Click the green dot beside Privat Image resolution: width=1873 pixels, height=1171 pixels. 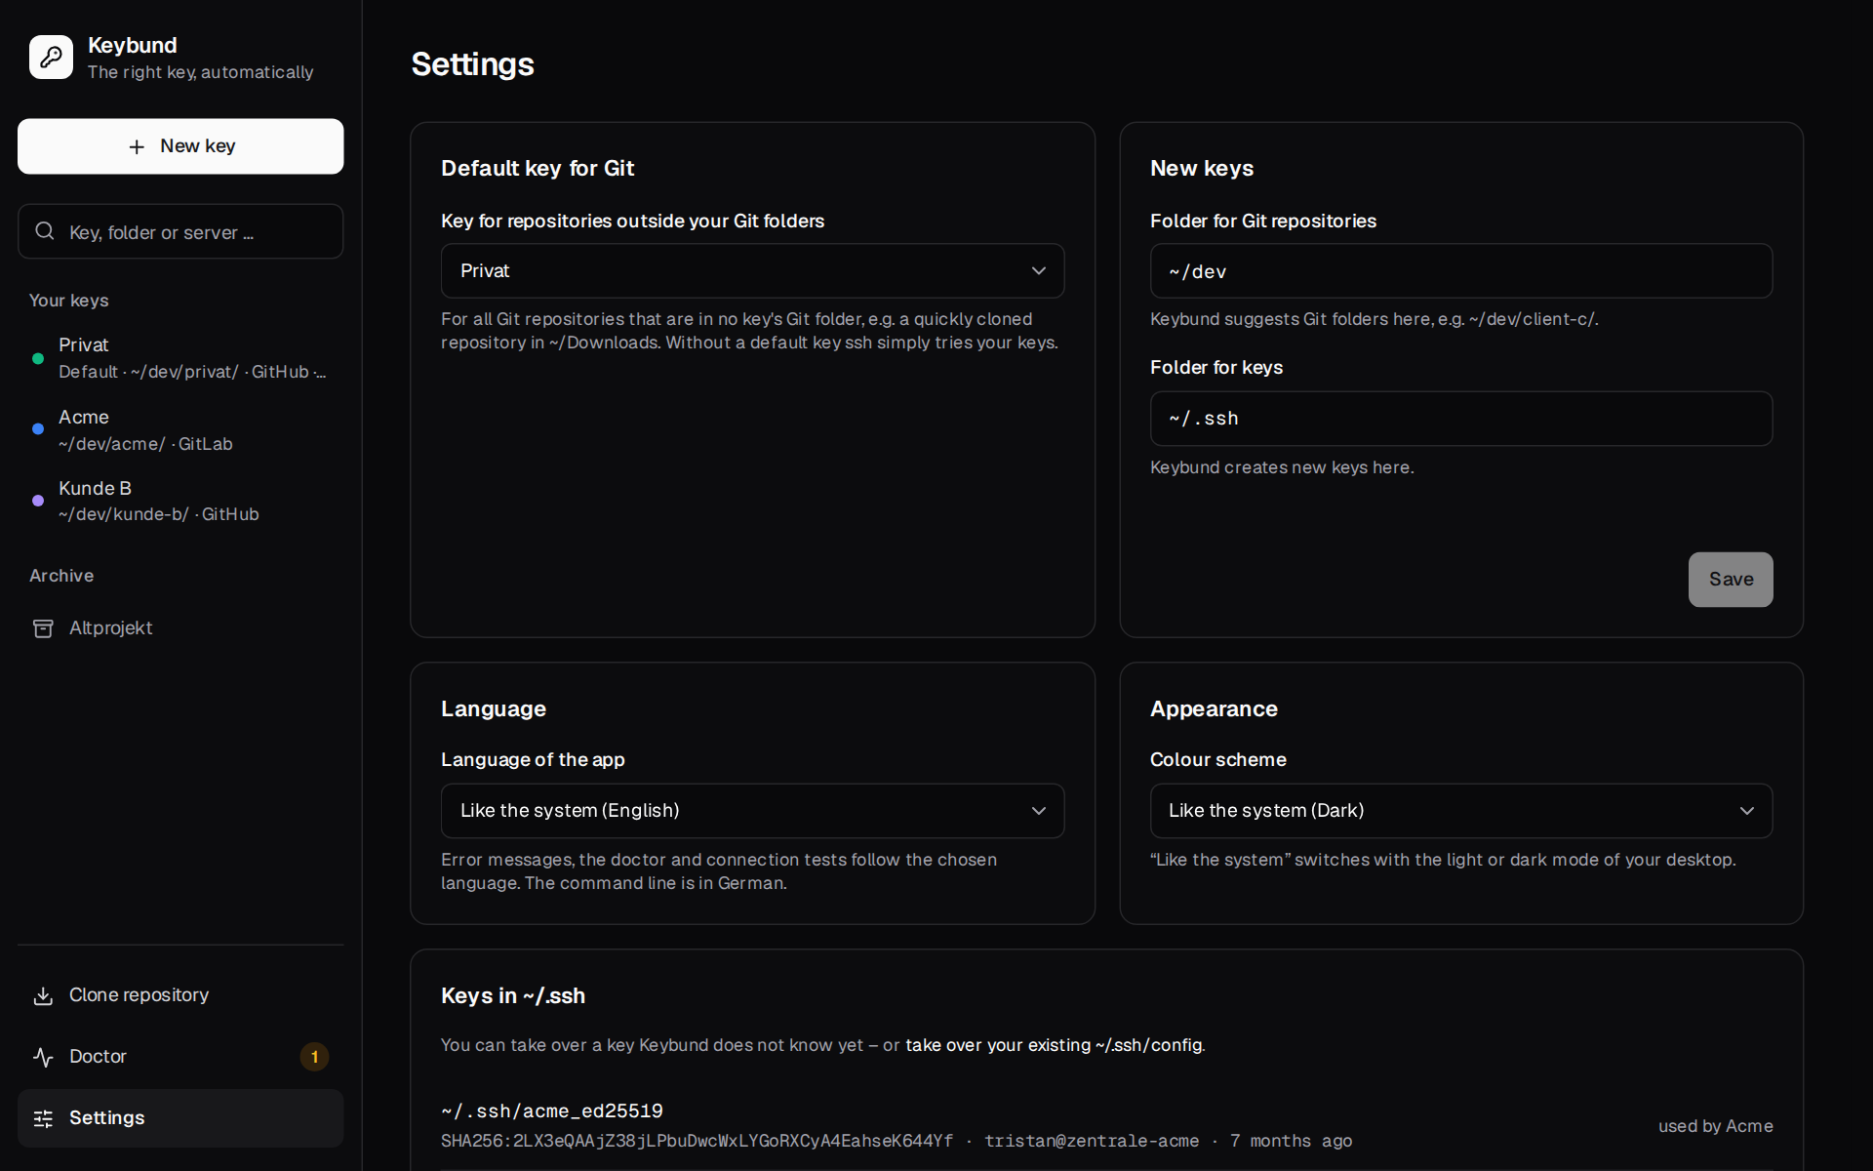point(38,358)
